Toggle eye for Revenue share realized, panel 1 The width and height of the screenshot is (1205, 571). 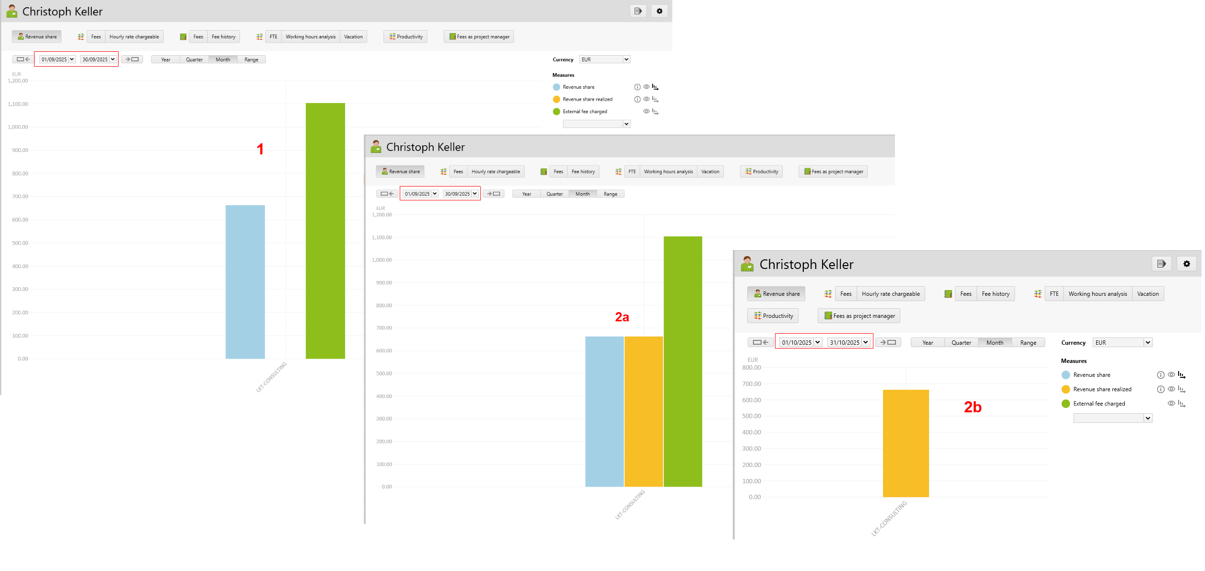pos(646,99)
